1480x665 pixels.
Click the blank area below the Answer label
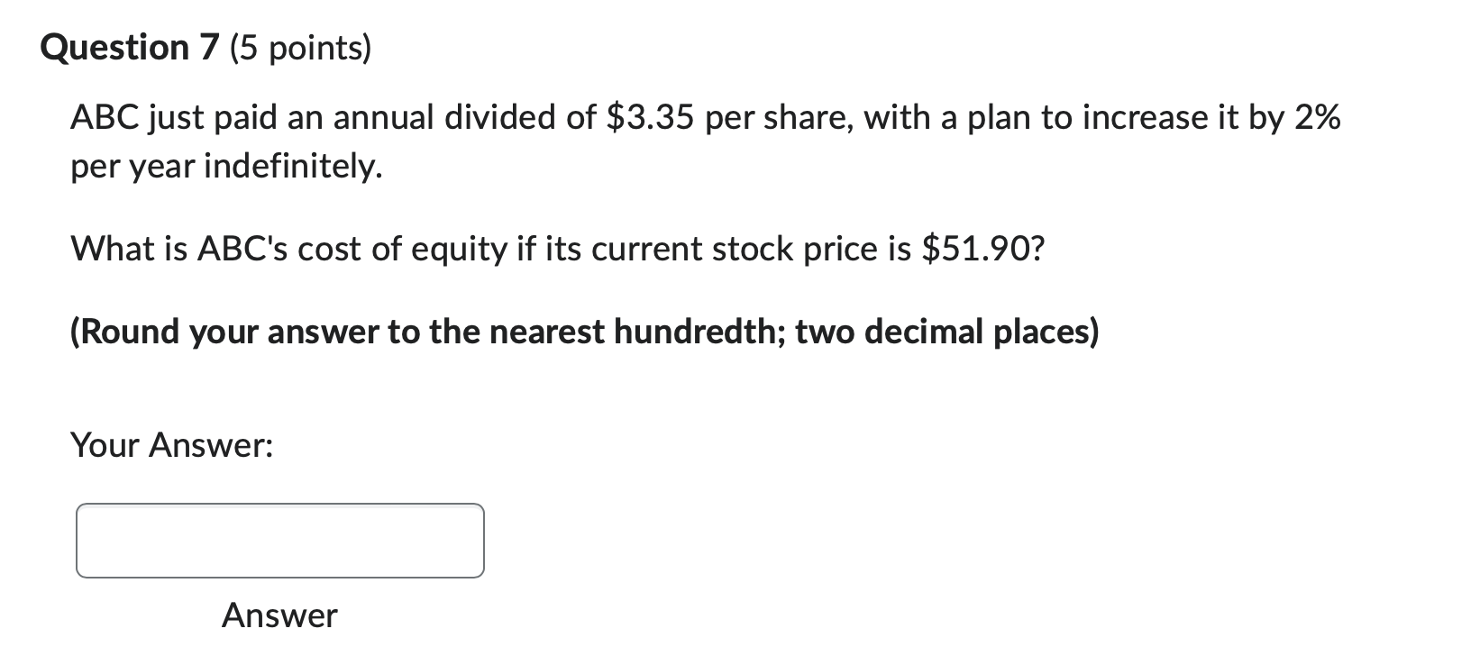(279, 649)
